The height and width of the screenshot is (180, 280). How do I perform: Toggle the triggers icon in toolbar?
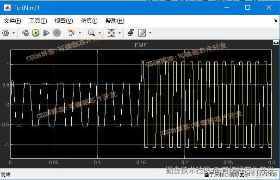(131, 33)
